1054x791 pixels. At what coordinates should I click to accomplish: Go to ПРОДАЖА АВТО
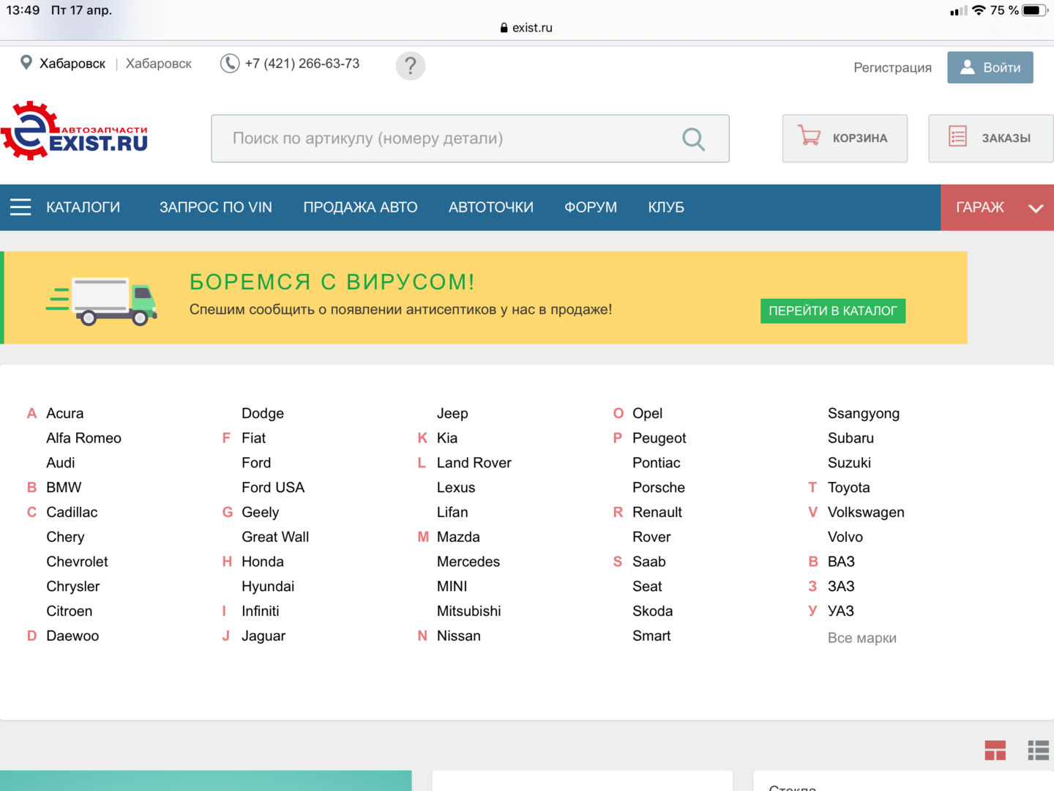point(360,207)
